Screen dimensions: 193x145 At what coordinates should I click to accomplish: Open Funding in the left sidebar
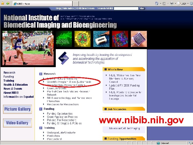pyautogui.click(x=9, y=77)
